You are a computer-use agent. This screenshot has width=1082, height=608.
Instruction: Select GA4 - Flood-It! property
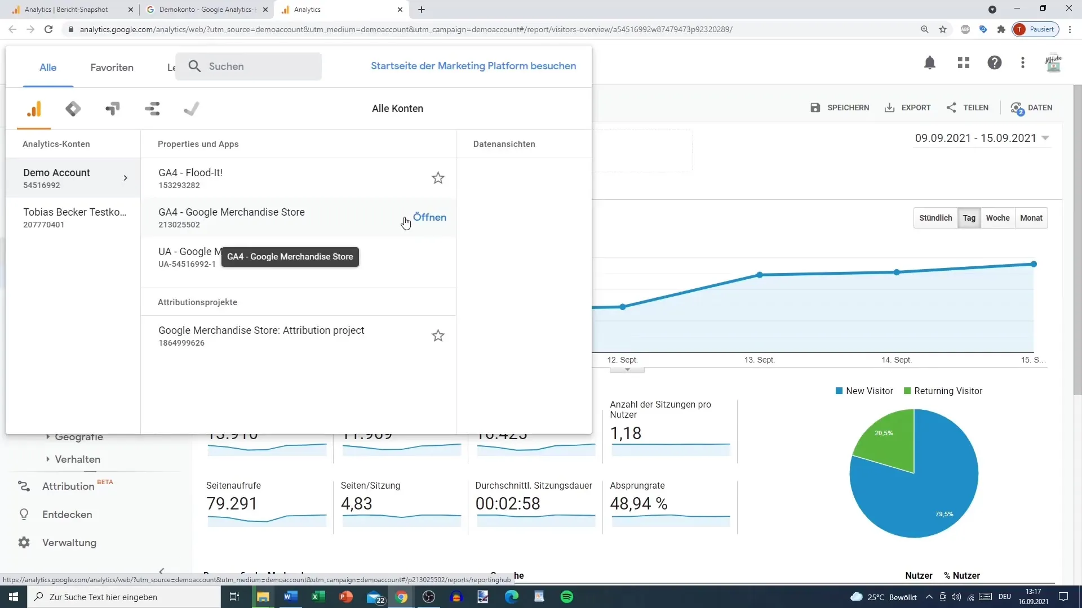[298, 178]
